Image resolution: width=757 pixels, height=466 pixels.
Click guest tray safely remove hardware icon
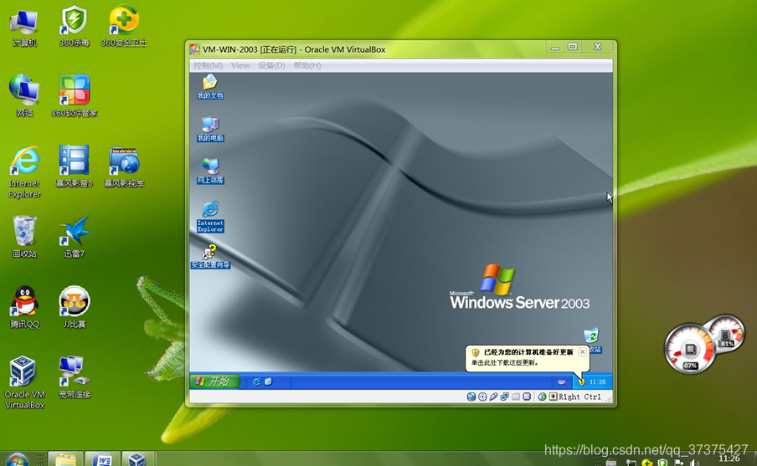(562, 382)
